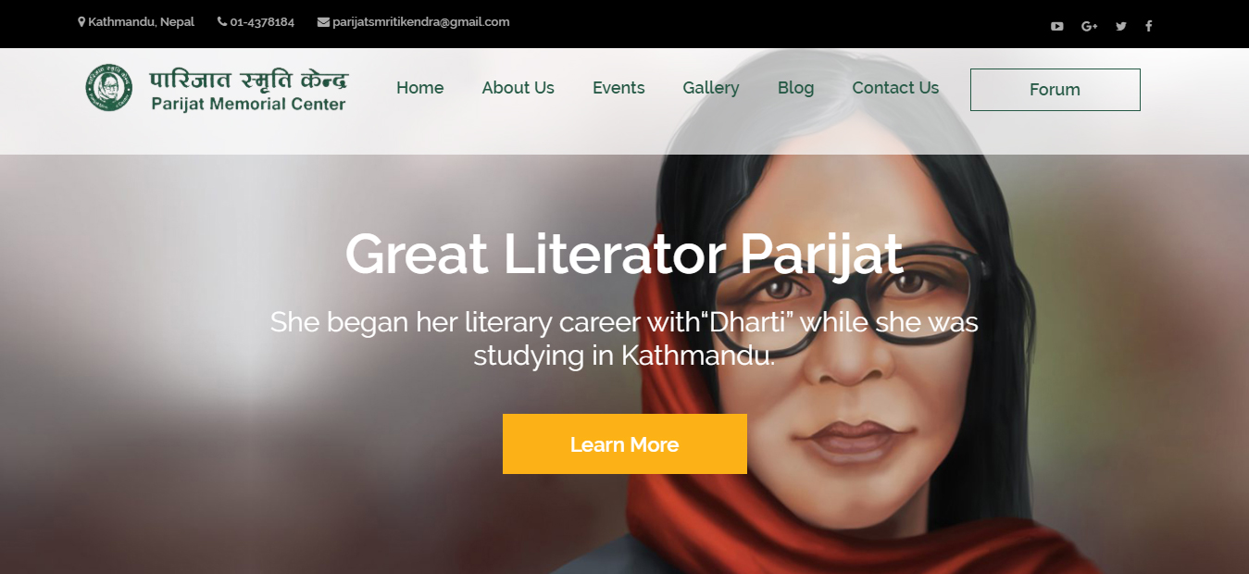Click the map pin location icon
This screenshot has width=1249, height=574.
click(x=81, y=21)
